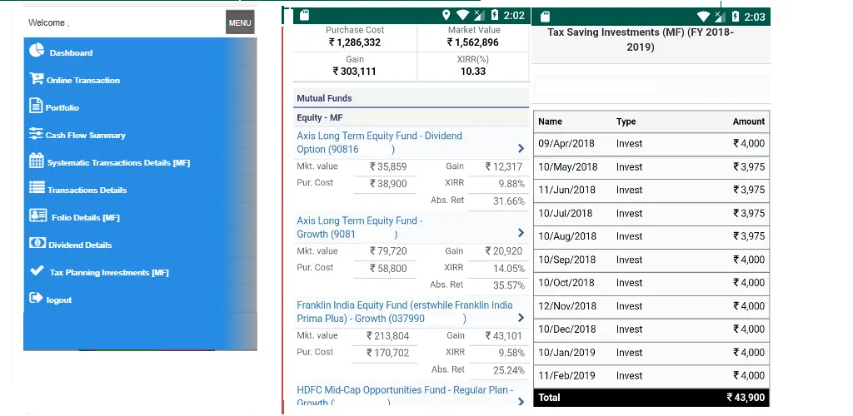Click Abs. Ret 25.24%
This screenshot has width=853, height=416.
[509, 370]
